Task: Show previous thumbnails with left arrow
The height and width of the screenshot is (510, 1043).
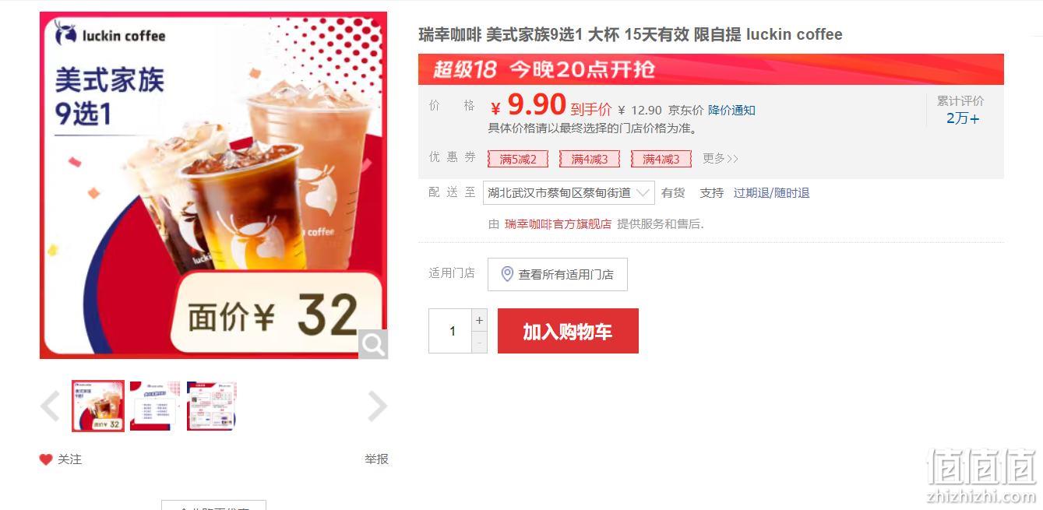Action: (50, 406)
